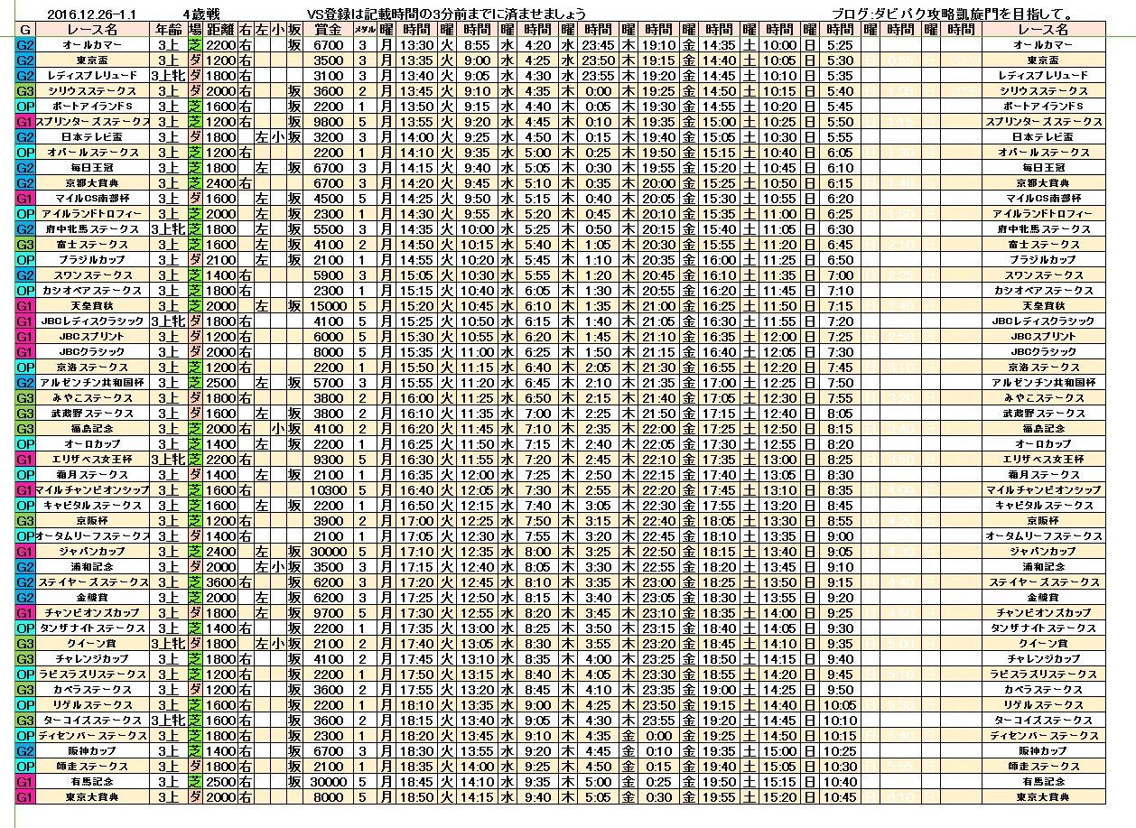The width and height of the screenshot is (1136, 828).
Task: Click the "賞金" column header
Action: click(x=328, y=29)
